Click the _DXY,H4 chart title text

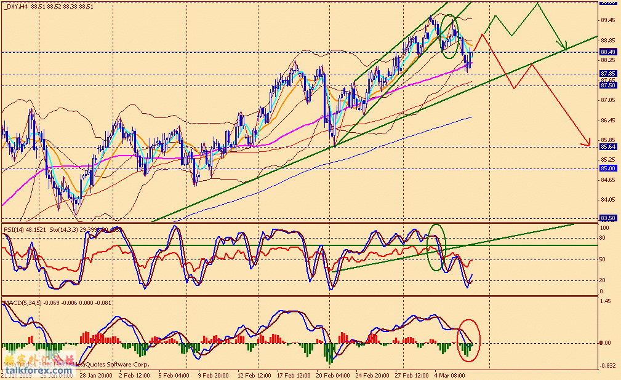(x=48, y=6)
